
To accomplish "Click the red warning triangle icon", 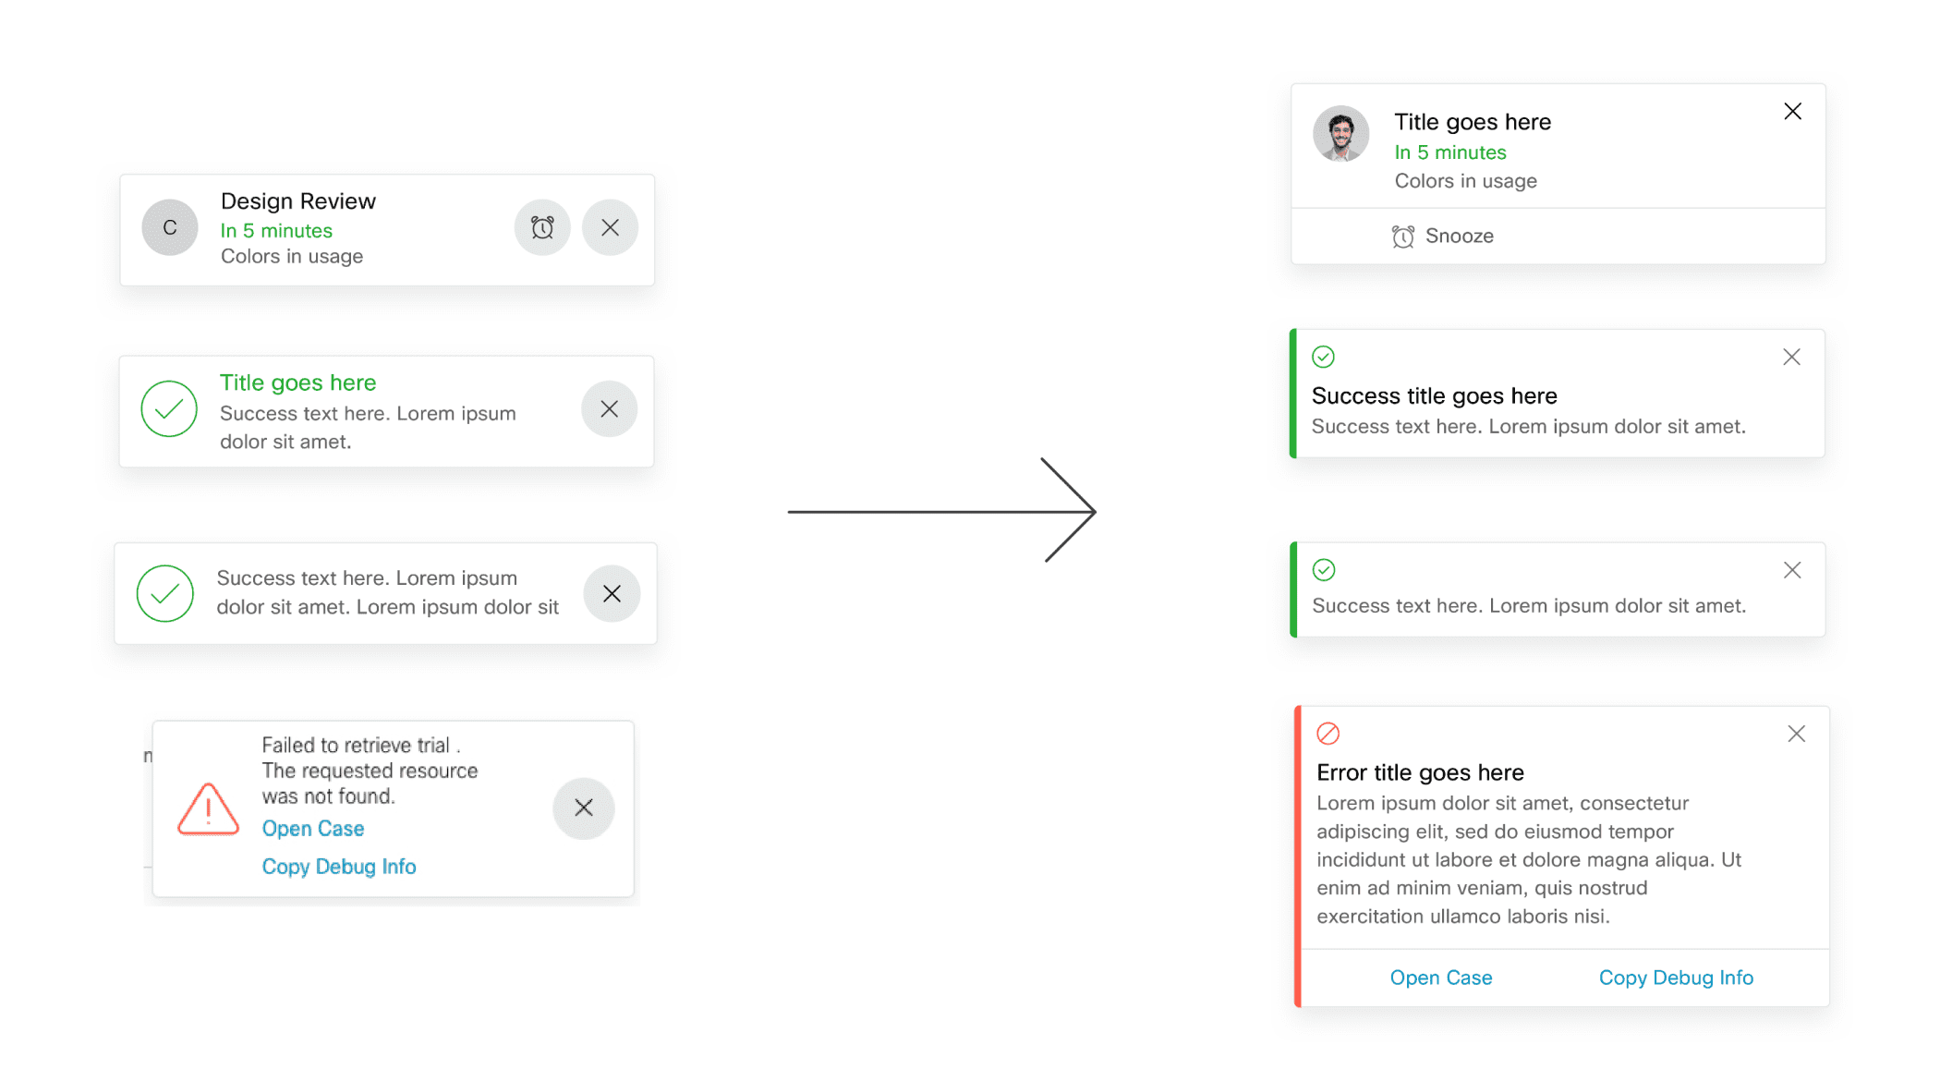I will (x=208, y=809).
